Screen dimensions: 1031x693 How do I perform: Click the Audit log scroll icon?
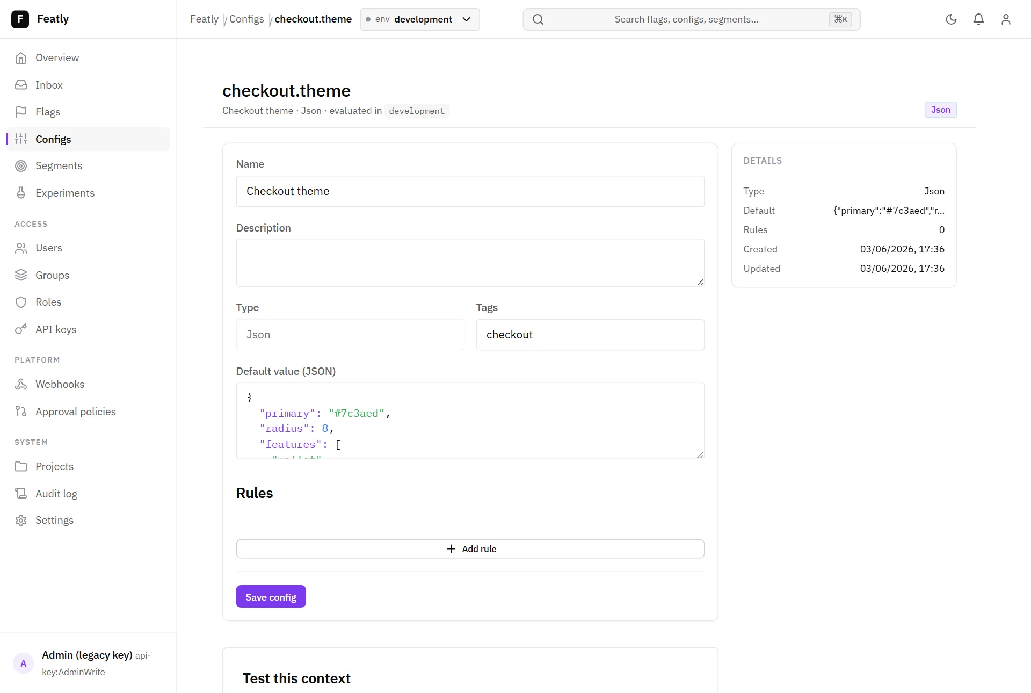click(21, 494)
